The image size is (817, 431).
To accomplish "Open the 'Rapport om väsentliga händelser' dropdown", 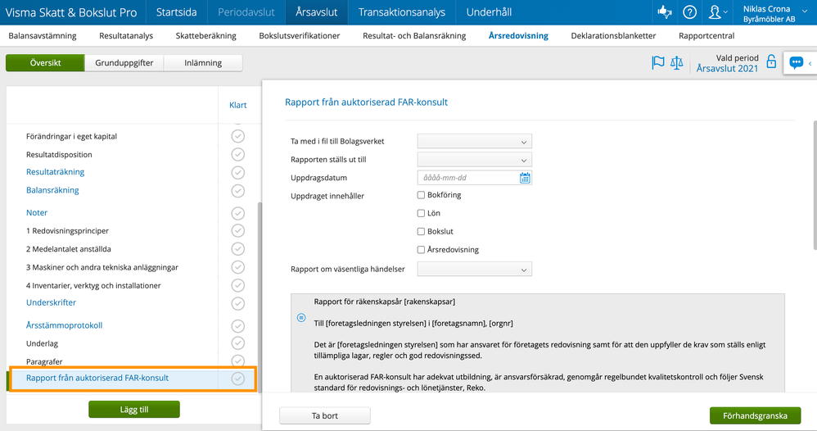I will pyautogui.click(x=474, y=269).
